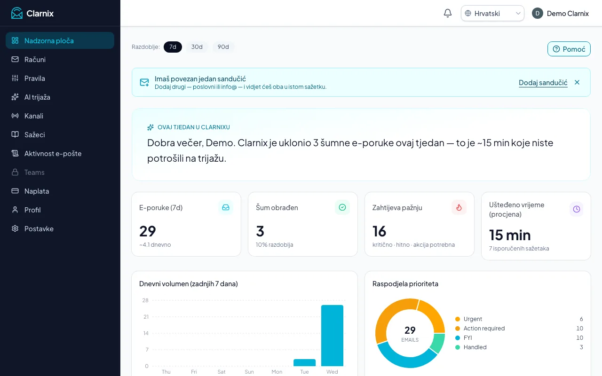Switch period to 30d

(x=197, y=47)
